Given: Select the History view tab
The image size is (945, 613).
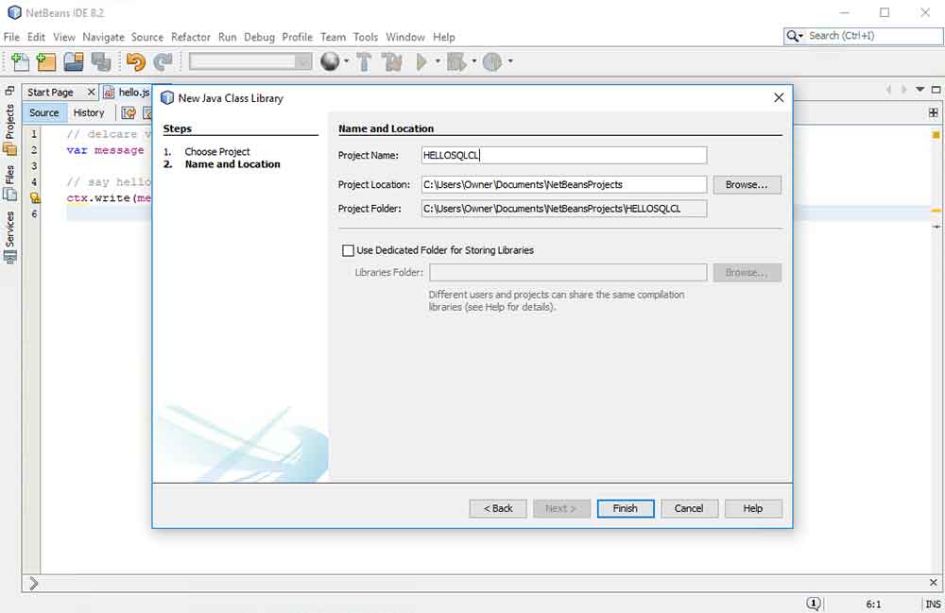Looking at the screenshot, I should point(89,112).
